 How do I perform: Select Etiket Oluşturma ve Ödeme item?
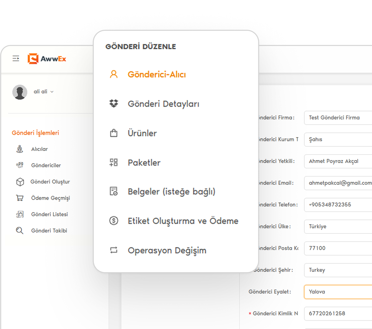coord(183,221)
